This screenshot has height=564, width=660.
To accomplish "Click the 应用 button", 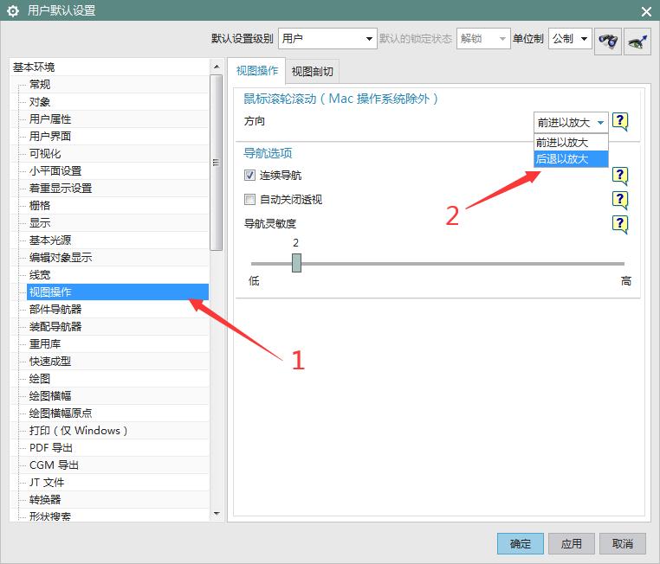I will pyautogui.click(x=571, y=544).
